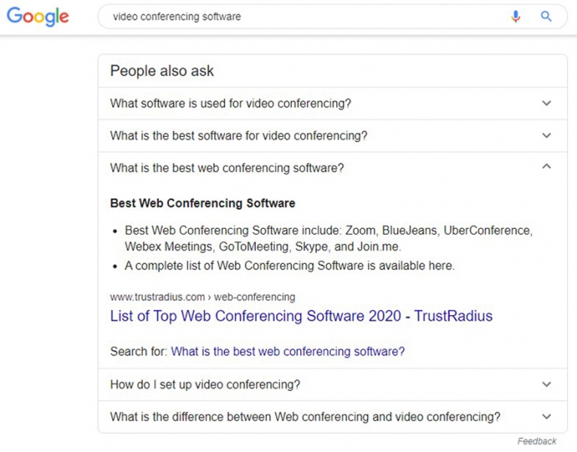
Task: Click question text 'What is the best software for video conferencing?'
Action: click(x=238, y=135)
